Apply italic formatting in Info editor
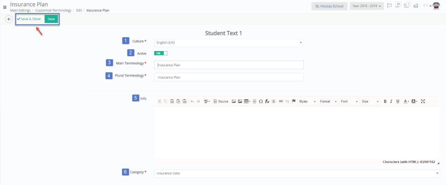Viewport: 446px width, 185px height. (391, 101)
